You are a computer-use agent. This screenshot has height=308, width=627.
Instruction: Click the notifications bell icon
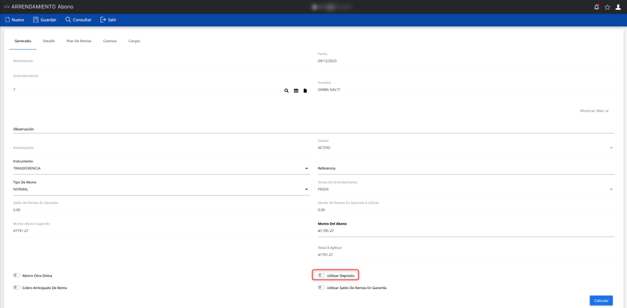point(597,7)
